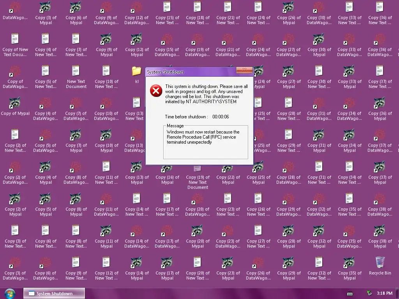Screen dimensions: 399x299
Task: Select 'Copy (19) of New Text Document' file
Action: (x=198, y=177)
